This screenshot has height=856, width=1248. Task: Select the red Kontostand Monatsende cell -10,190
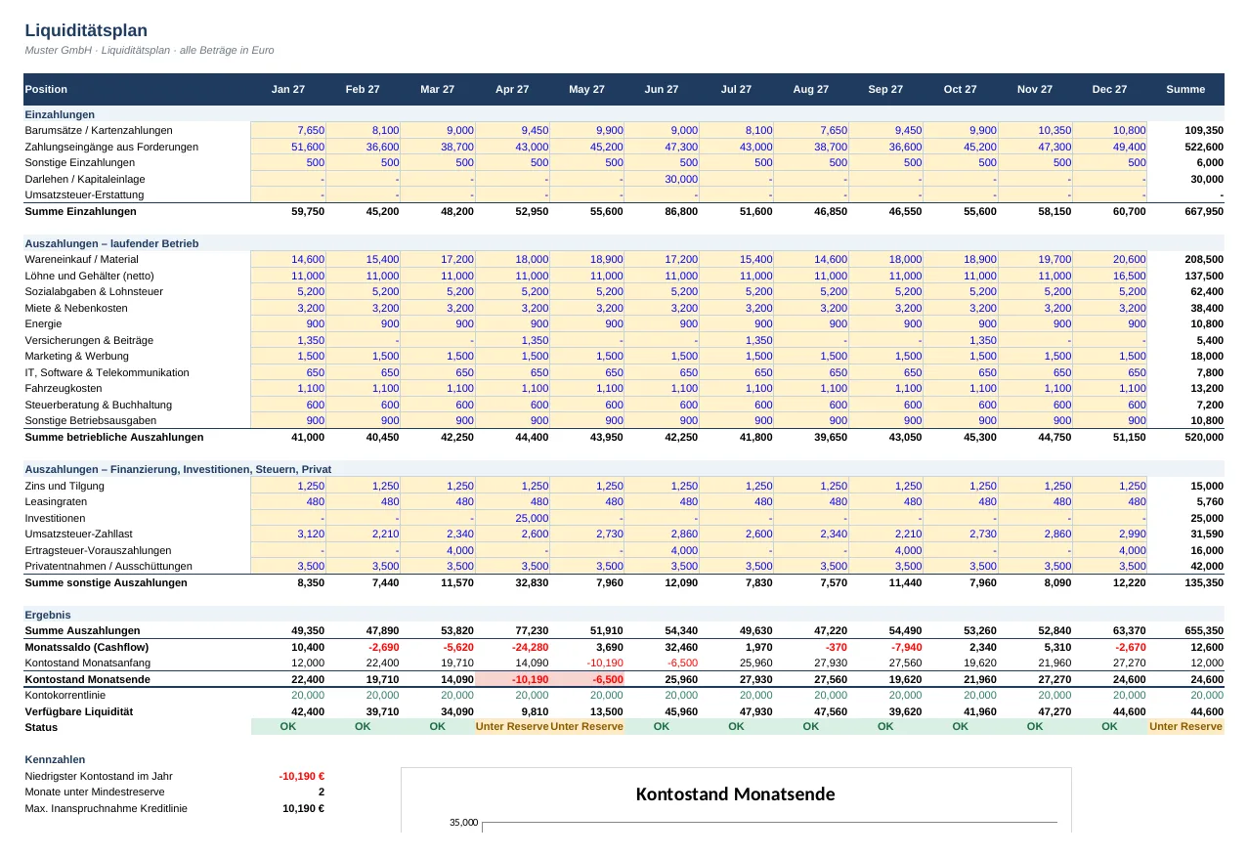512,679
